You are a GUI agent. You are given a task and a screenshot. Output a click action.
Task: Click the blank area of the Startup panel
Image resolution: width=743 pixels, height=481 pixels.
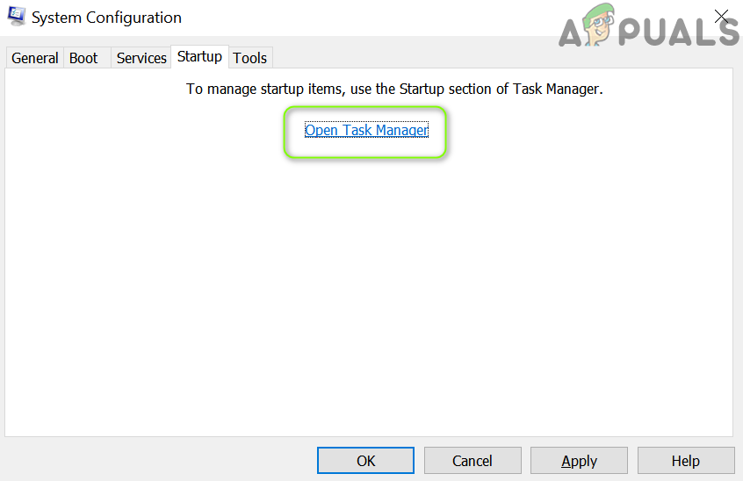pyautogui.click(x=369, y=290)
